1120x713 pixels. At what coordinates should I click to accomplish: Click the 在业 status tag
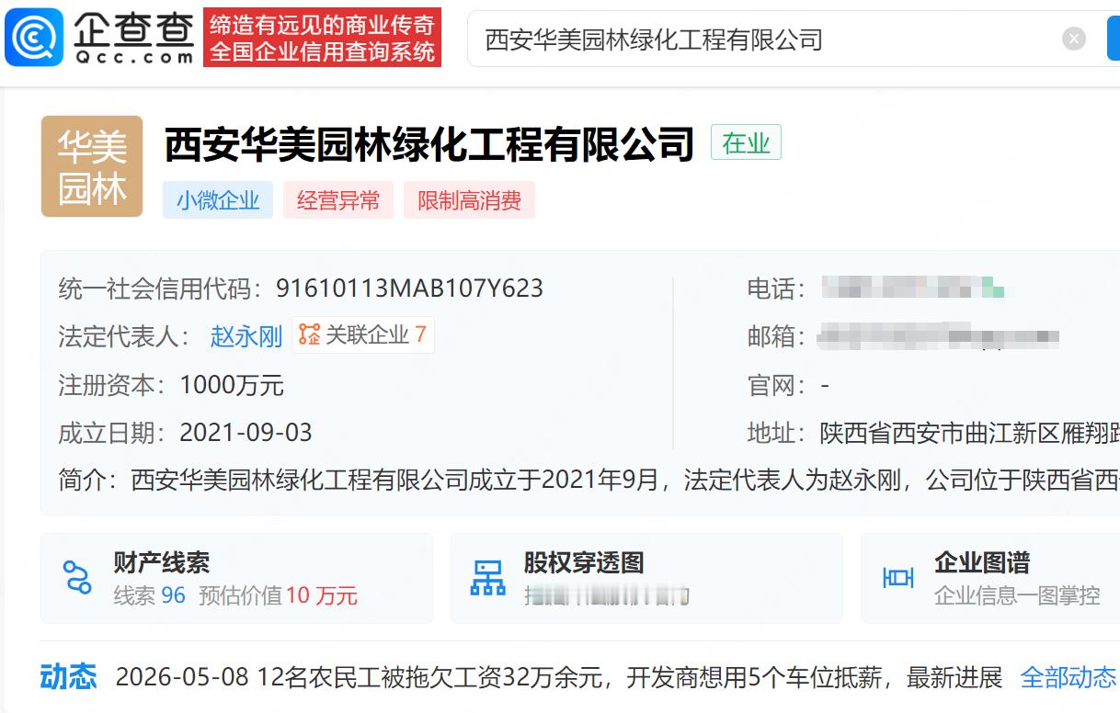coord(746,142)
